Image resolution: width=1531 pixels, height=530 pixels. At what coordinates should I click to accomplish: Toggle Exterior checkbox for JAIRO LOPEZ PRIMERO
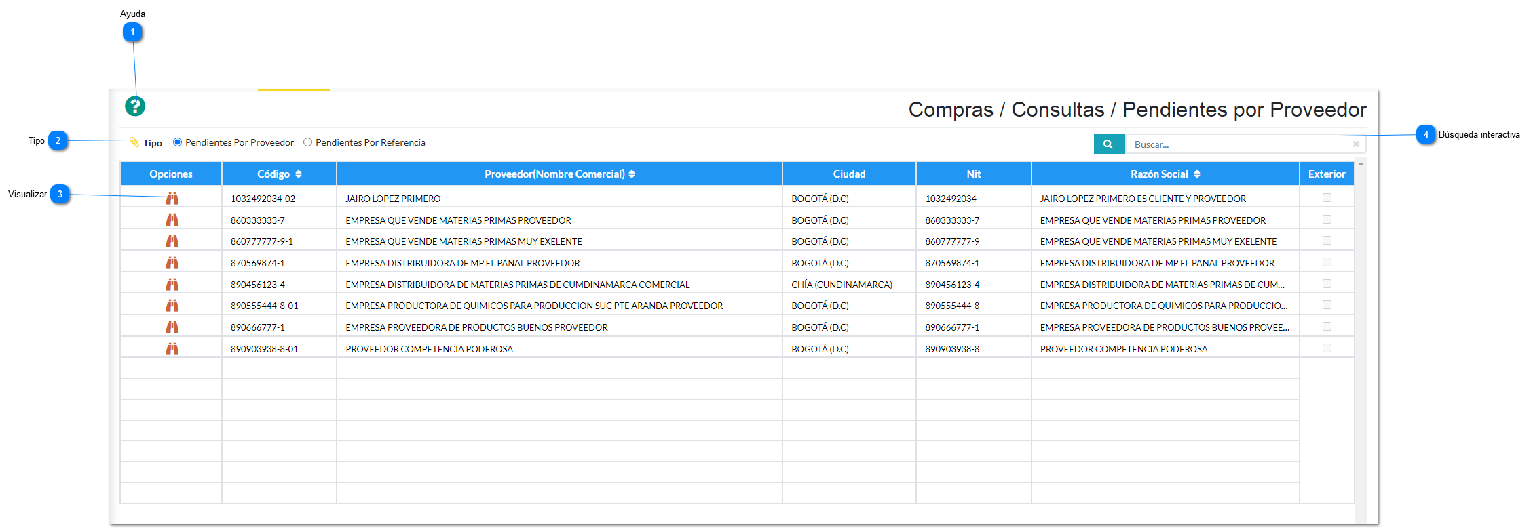coord(1327,198)
